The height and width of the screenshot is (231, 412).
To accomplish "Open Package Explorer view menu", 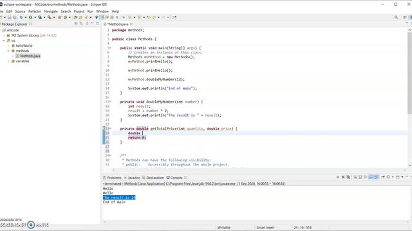I will [x=87, y=24].
